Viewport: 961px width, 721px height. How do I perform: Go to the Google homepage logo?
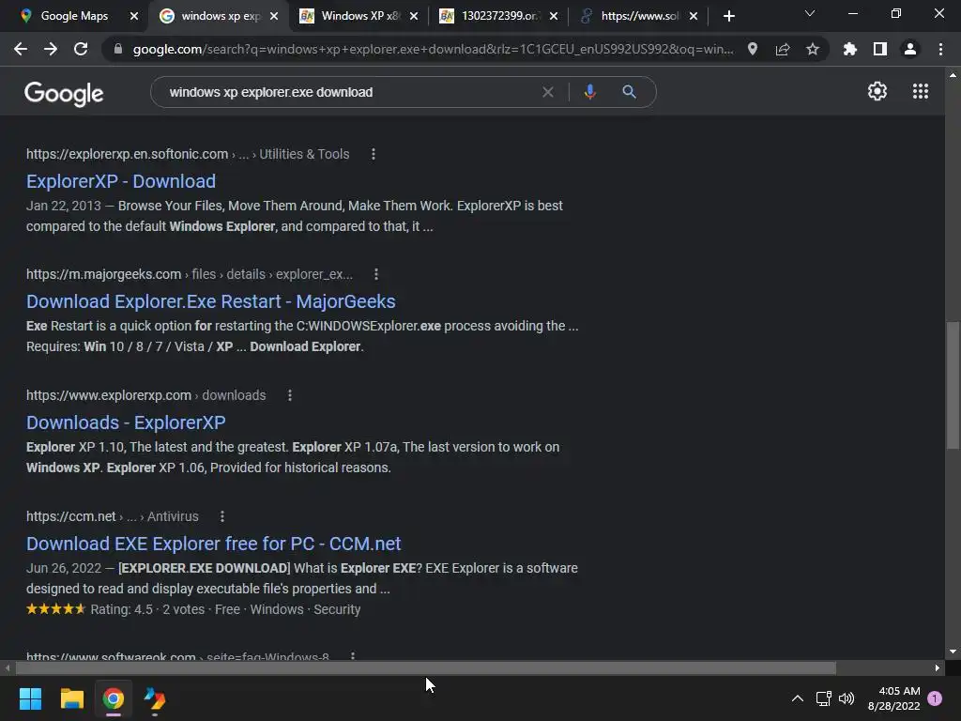[64, 93]
